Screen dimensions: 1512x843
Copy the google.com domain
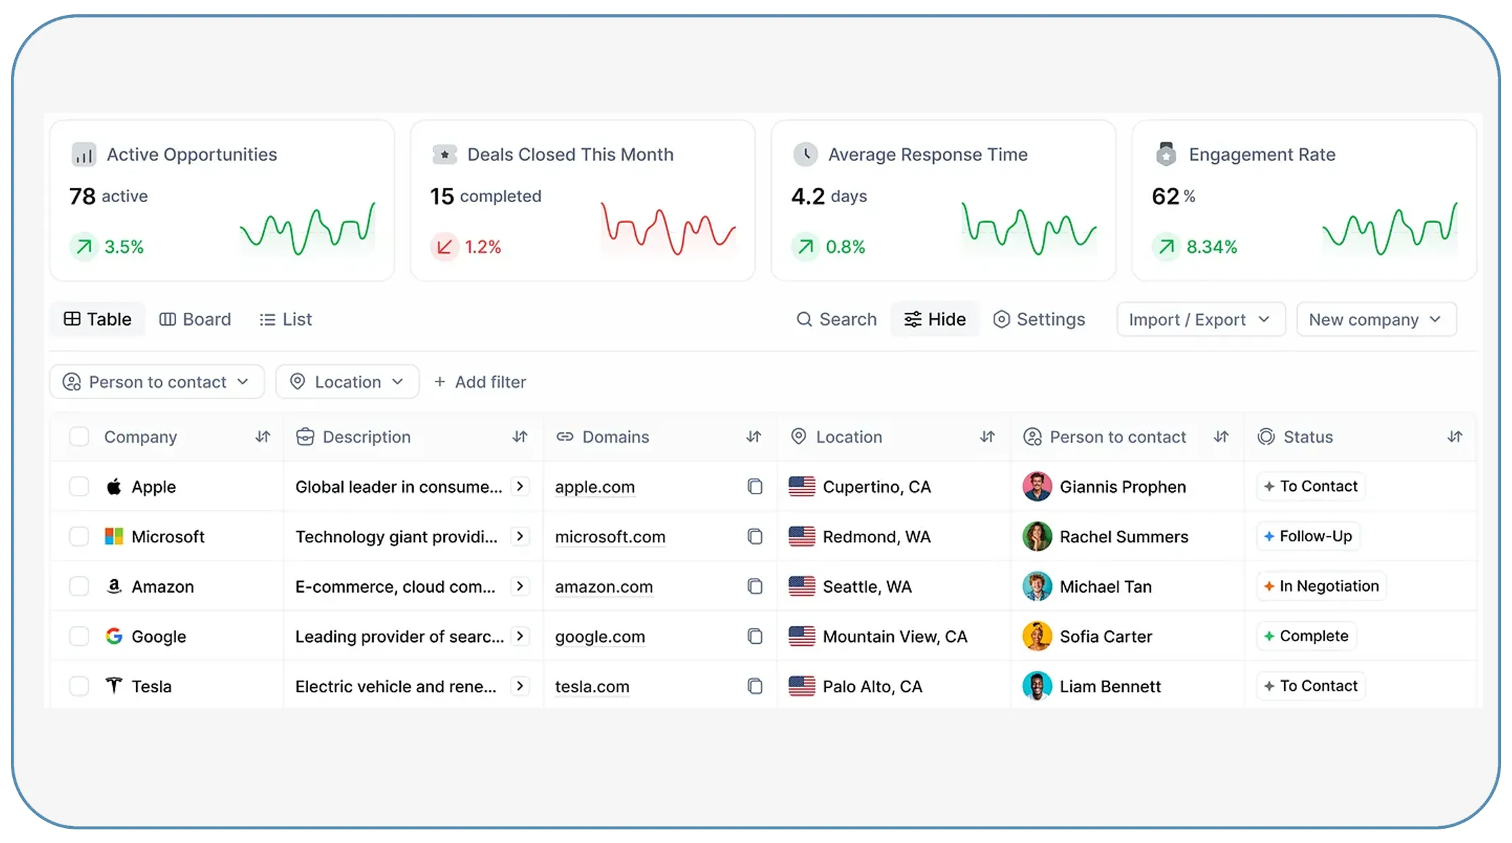point(755,636)
